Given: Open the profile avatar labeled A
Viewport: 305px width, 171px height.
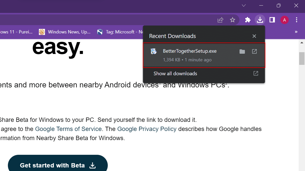Looking at the screenshot, I should tap(284, 20).
